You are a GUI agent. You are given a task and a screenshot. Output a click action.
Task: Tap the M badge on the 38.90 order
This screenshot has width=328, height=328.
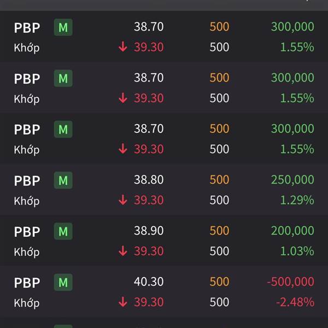63,231
